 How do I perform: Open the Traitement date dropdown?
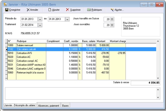40,25
